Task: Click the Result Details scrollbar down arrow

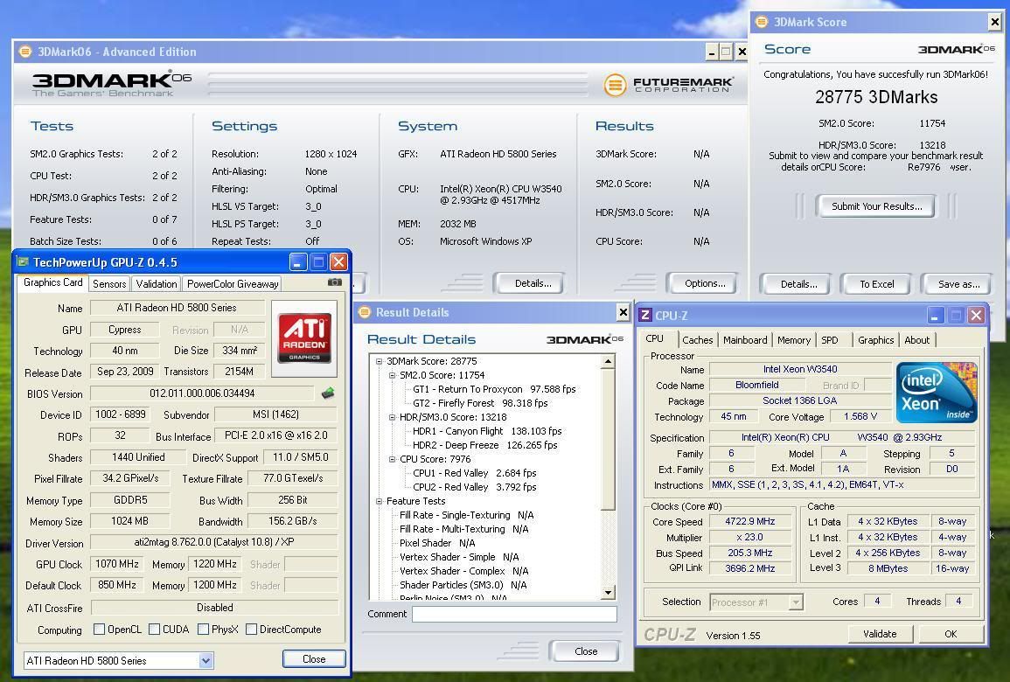Action: click(608, 593)
